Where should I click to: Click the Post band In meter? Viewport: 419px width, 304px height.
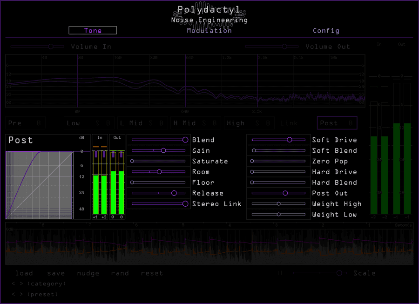[100, 177]
